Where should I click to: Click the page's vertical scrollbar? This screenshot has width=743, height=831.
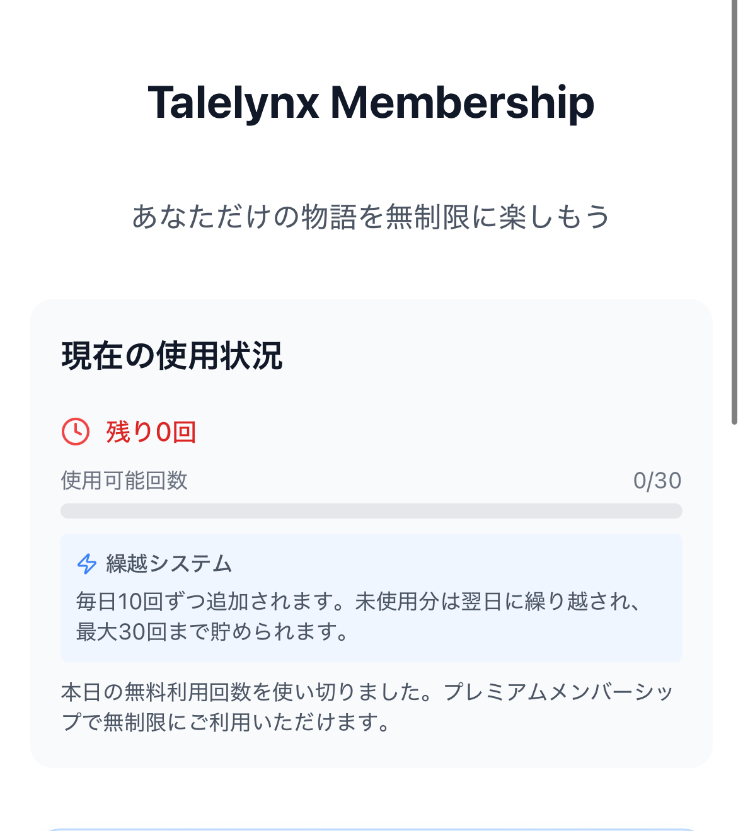(734, 214)
